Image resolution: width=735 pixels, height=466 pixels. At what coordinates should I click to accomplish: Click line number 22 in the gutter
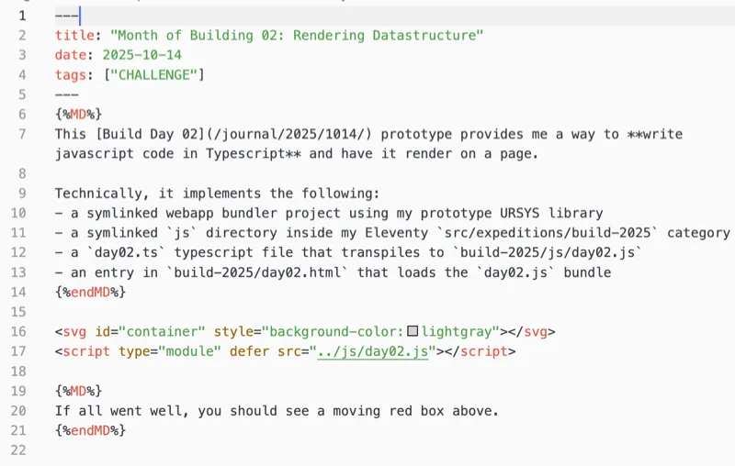(x=18, y=449)
